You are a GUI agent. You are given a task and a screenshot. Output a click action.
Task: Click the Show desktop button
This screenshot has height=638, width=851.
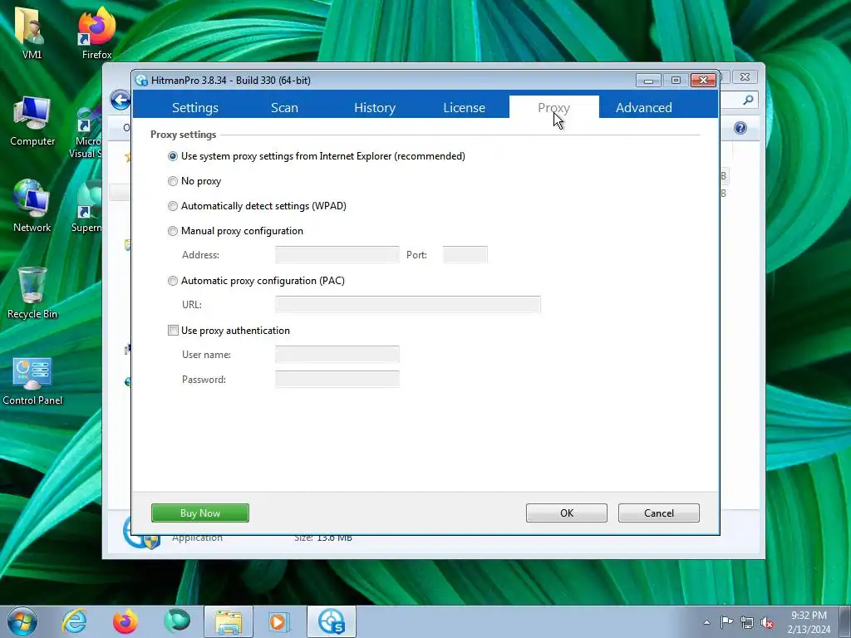coord(845,621)
